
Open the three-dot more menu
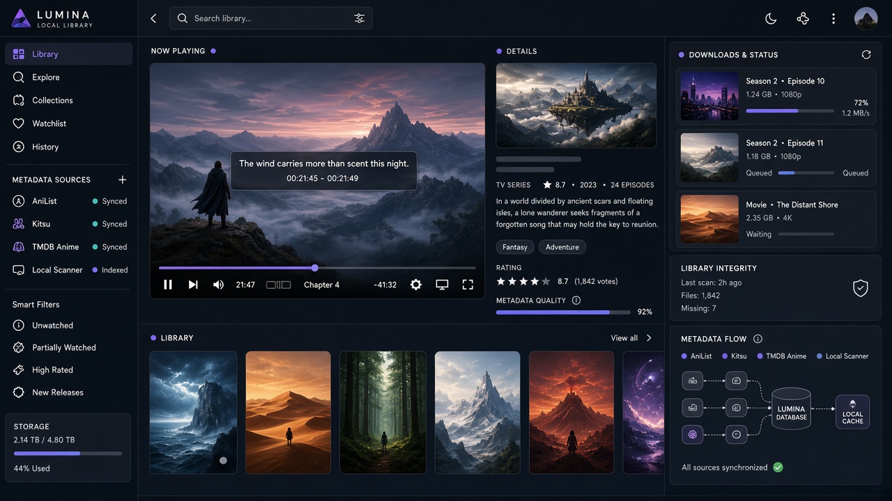833,19
